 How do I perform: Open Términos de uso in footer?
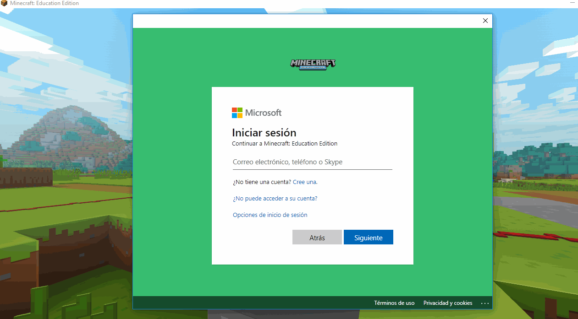coord(394,303)
